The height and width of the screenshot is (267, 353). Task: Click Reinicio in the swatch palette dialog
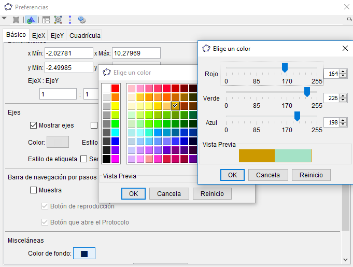click(x=212, y=193)
